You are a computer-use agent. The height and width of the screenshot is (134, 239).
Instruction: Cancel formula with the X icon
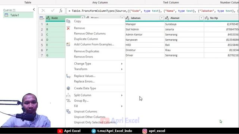click(x=43, y=11)
